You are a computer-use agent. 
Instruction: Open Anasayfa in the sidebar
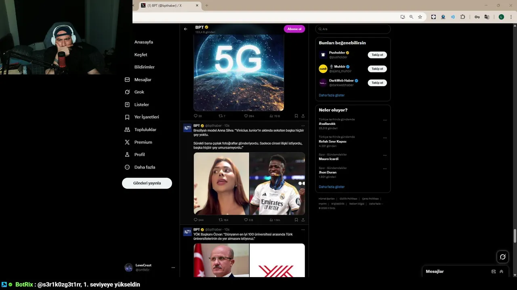pyautogui.click(x=143, y=42)
